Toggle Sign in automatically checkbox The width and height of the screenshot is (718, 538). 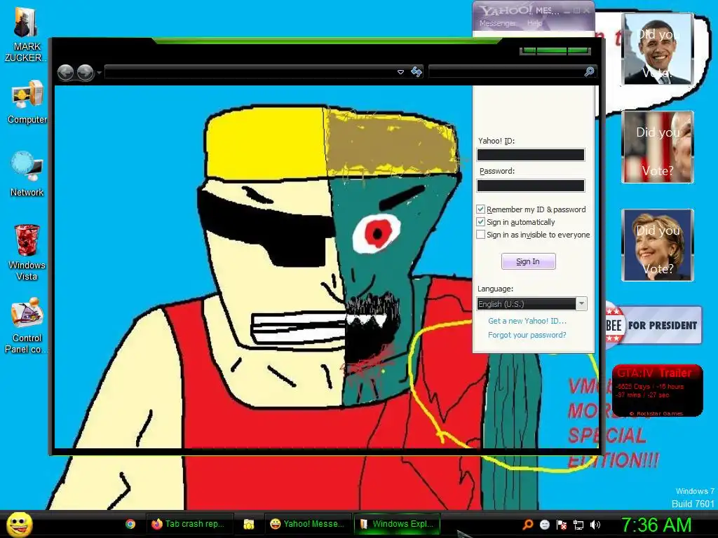(x=480, y=222)
